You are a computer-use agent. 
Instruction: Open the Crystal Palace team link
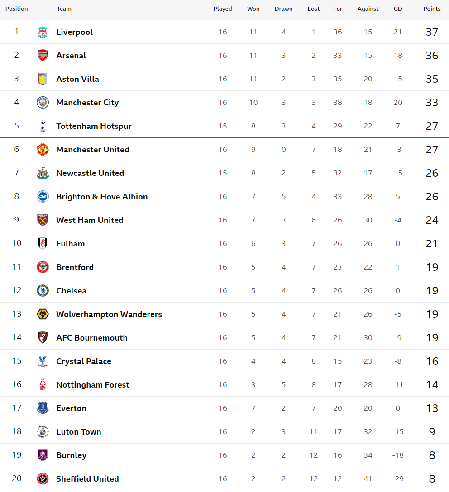coord(84,361)
